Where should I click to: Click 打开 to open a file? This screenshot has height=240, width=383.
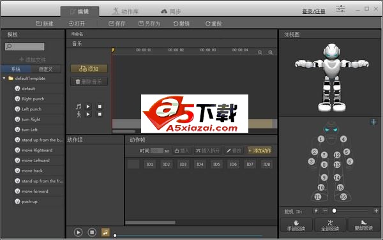(x=77, y=24)
